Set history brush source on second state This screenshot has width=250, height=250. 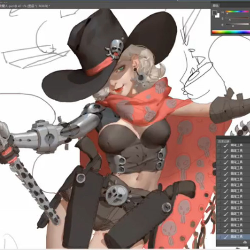219,151
